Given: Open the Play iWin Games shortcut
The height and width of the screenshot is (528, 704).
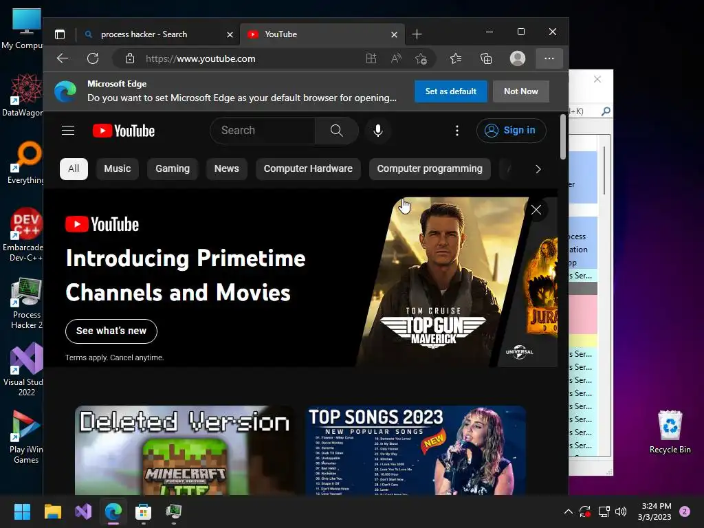Looking at the screenshot, I should point(25,437).
